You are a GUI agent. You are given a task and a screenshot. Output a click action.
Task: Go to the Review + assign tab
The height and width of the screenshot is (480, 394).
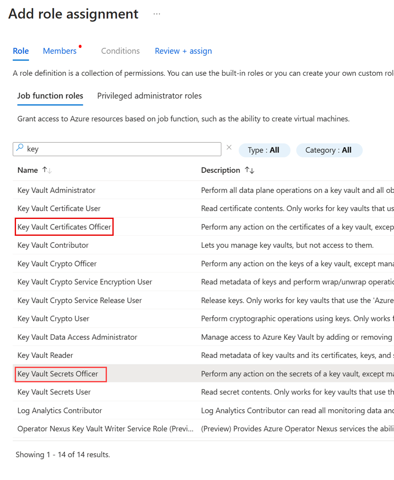pyautogui.click(x=184, y=51)
